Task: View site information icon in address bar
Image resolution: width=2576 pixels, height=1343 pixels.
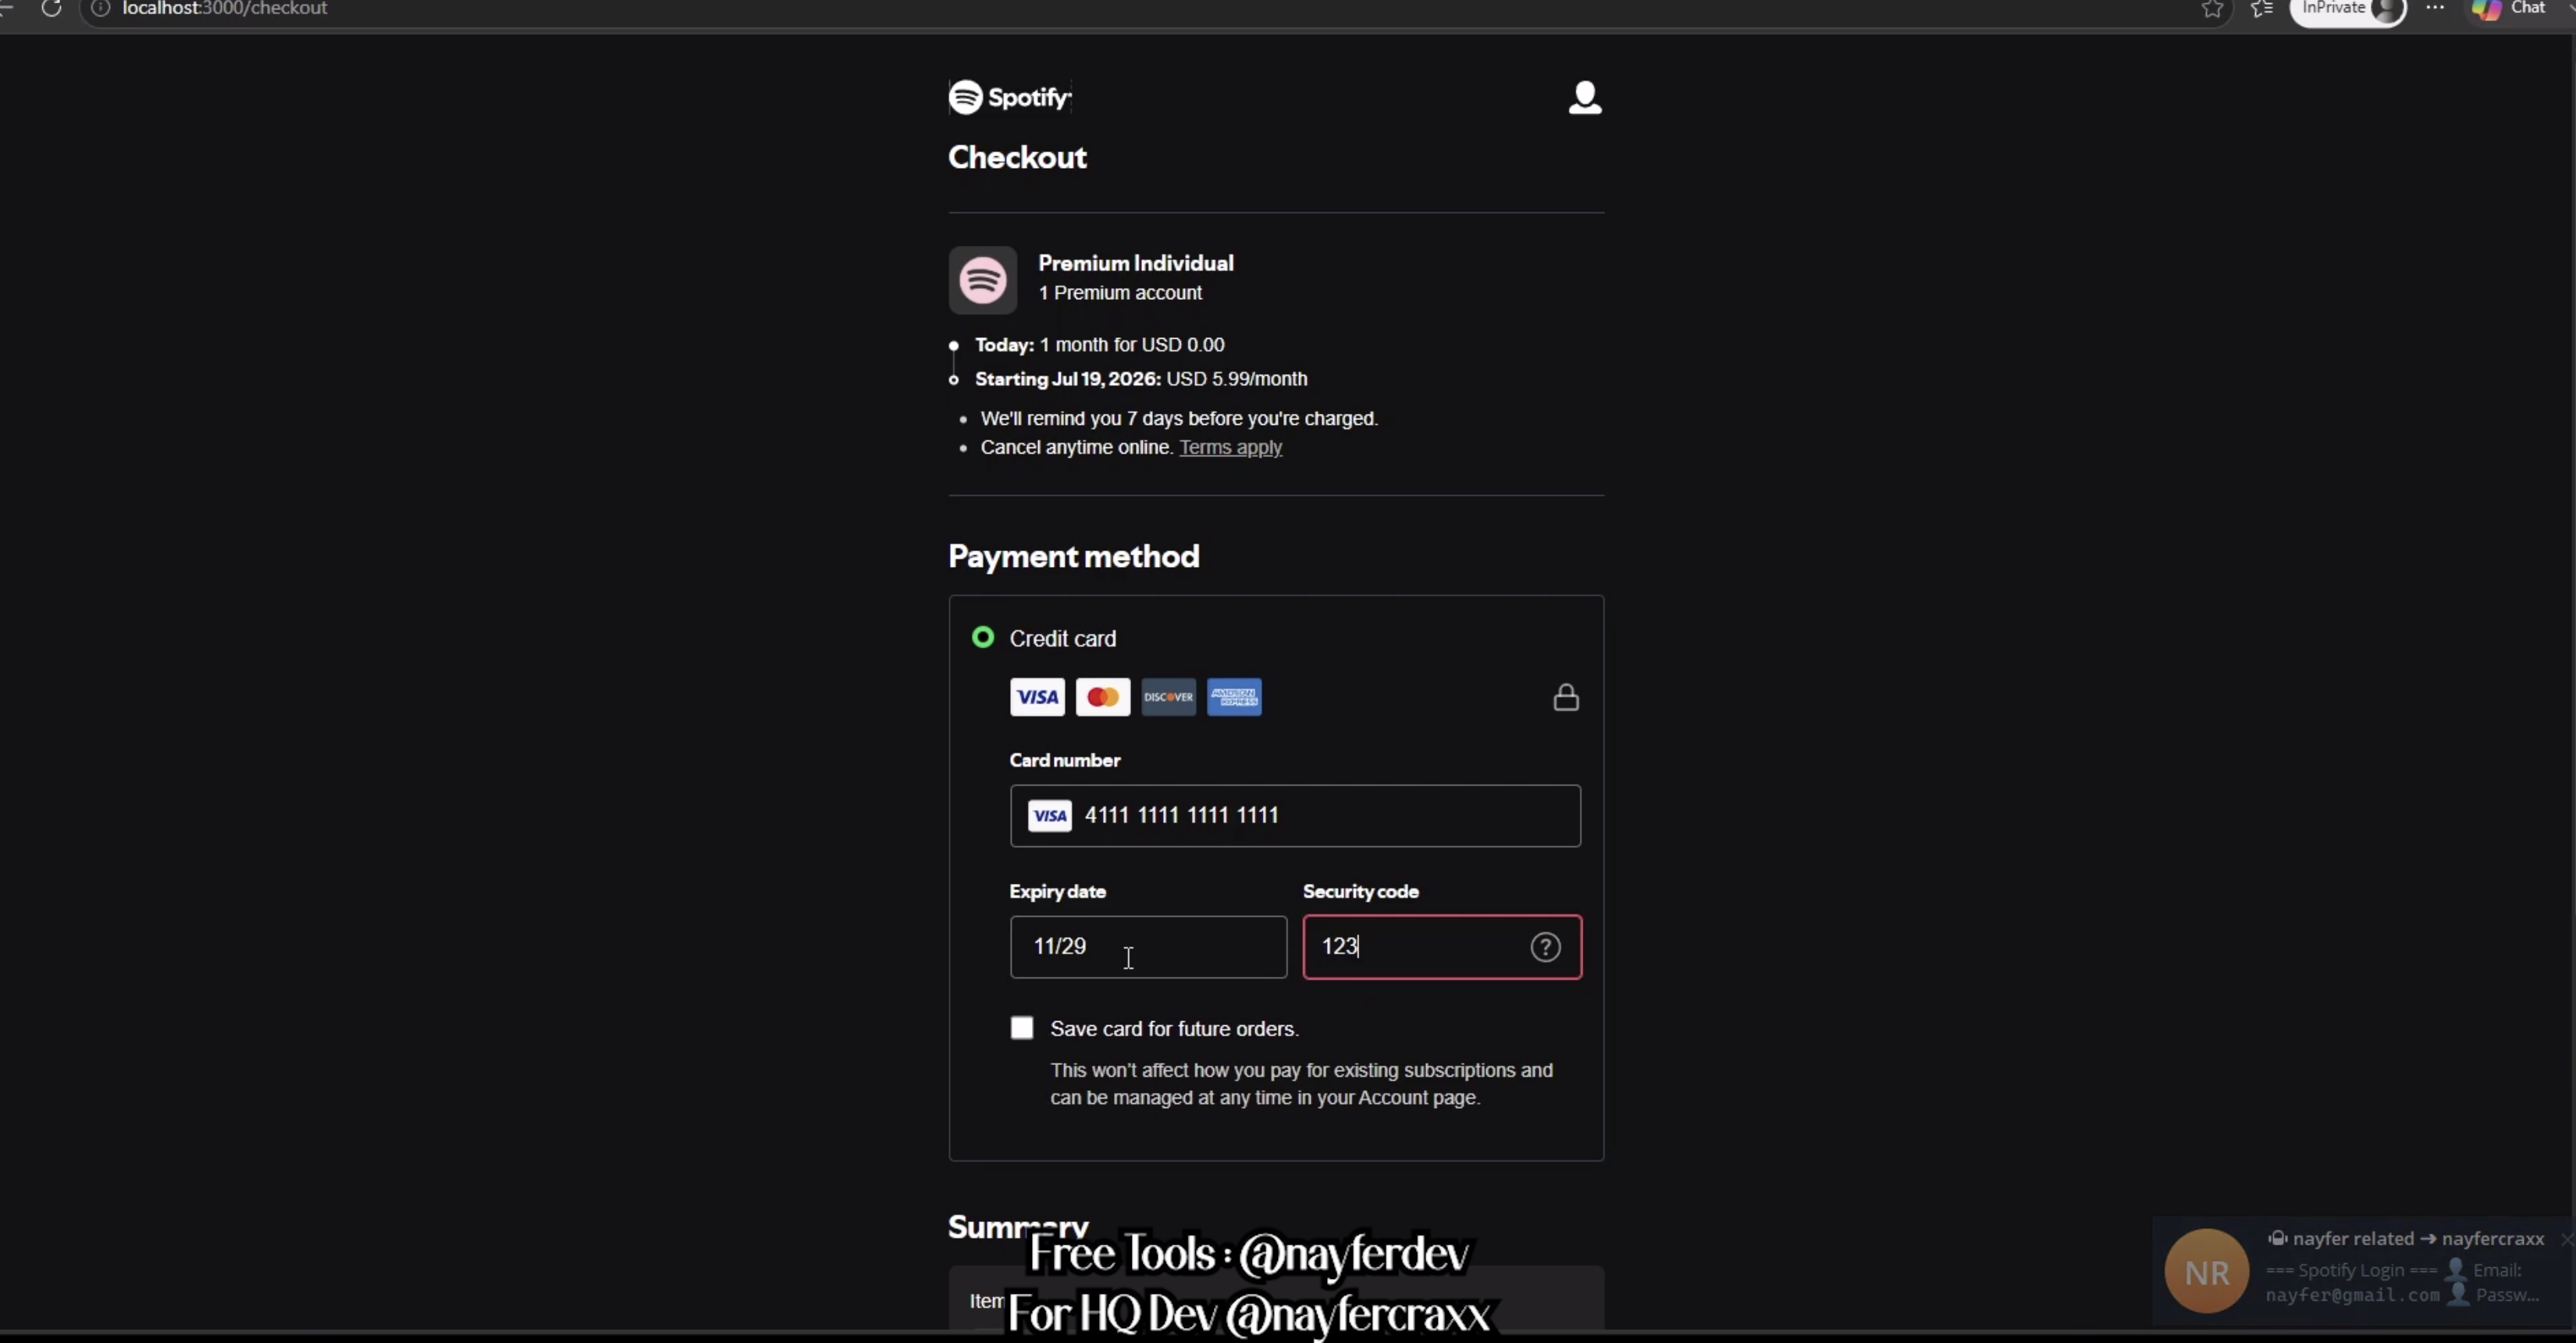Action: [100, 9]
